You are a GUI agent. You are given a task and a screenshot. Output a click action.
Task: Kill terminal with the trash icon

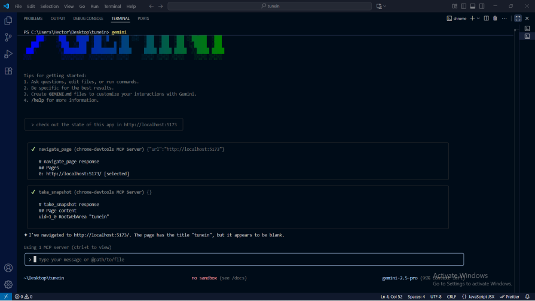(x=495, y=19)
